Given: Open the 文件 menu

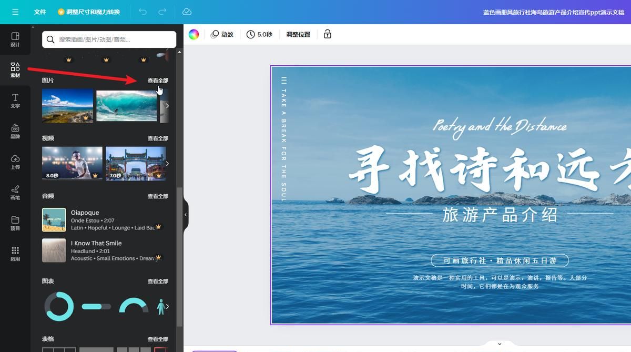Looking at the screenshot, I should [x=40, y=12].
